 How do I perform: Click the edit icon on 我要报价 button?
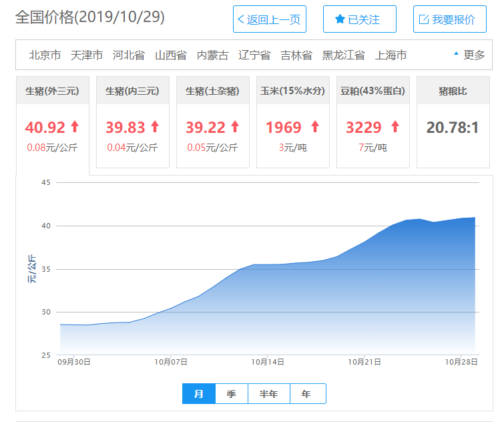coord(424,19)
